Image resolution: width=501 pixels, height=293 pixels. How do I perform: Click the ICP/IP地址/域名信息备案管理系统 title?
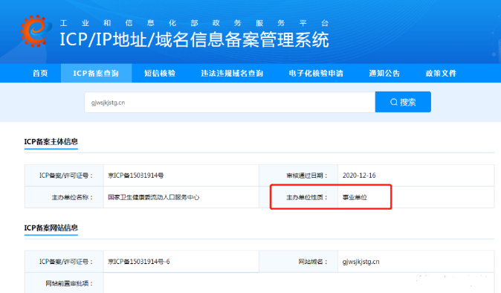[194, 39]
